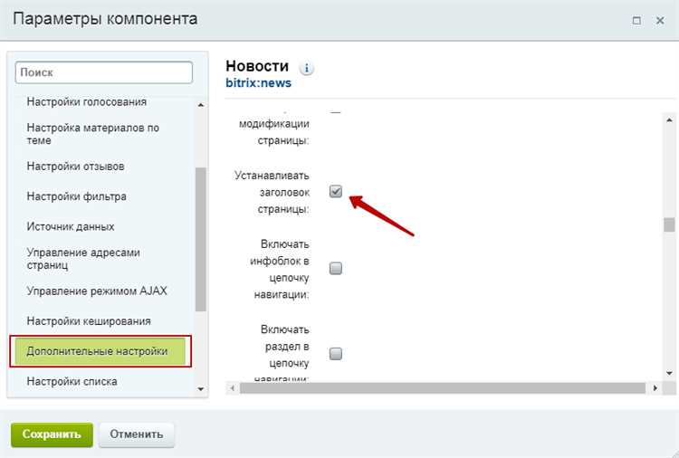Select Дополнительные настройки item

[x=100, y=351]
